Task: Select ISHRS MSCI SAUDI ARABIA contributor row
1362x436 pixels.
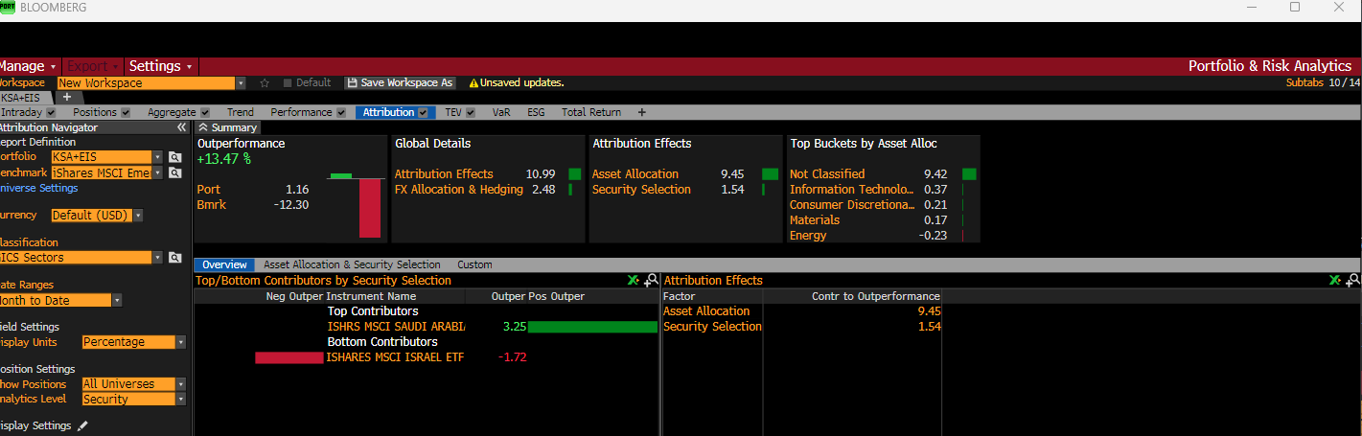Action: coord(427,326)
